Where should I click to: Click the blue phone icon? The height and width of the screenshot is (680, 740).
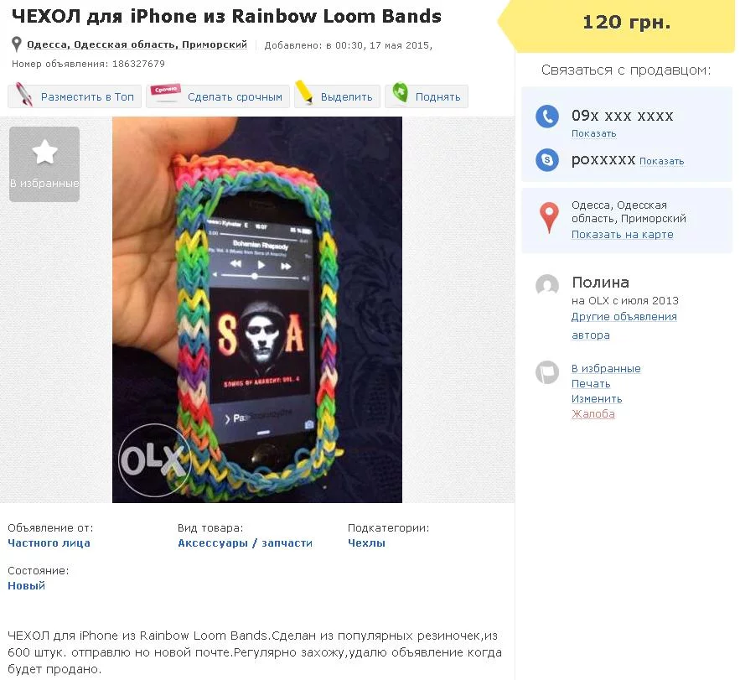pos(547,117)
